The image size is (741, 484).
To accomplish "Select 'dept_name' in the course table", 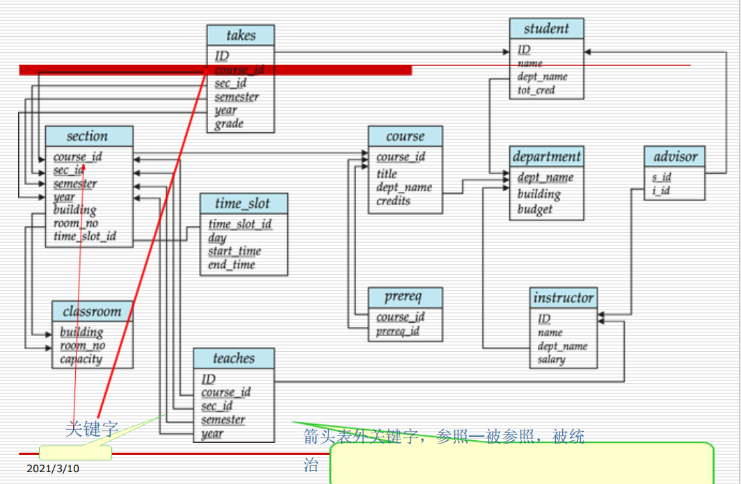I will click(404, 188).
